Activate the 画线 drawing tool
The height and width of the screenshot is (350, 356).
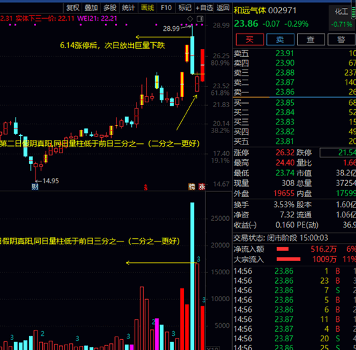click(147, 8)
